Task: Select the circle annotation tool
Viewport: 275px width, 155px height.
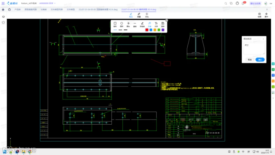Action: tap(122, 25)
